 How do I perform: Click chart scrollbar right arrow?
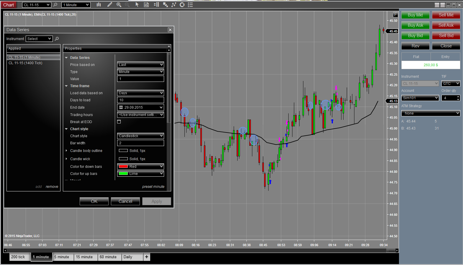[397, 251]
